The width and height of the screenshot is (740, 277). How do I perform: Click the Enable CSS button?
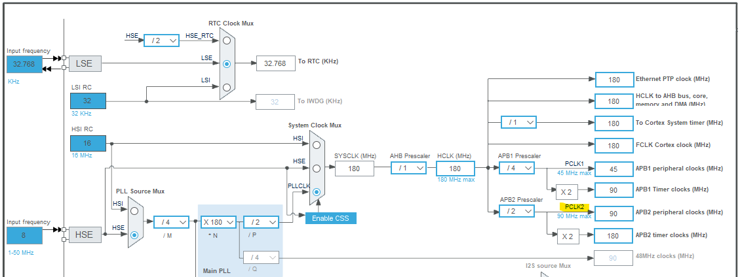[x=331, y=218]
